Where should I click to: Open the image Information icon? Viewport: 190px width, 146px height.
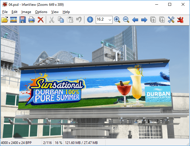pos(90,20)
